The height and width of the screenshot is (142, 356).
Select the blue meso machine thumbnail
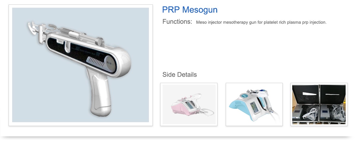[254, 104]
